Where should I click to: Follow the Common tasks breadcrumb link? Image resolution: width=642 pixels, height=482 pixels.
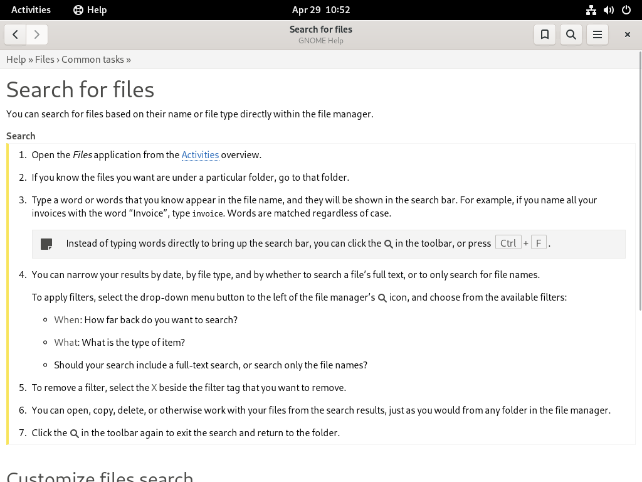click(x=93, y=60)
